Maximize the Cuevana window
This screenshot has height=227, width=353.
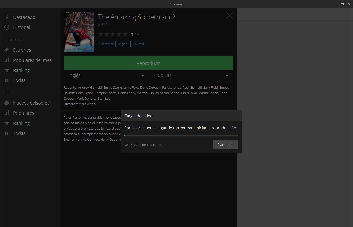tap(342, 4)
